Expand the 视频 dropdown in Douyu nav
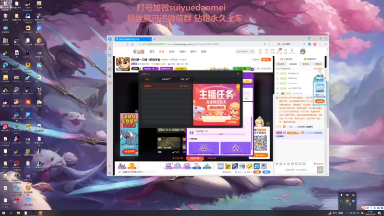Viewport: 384px width, 216px height. (183, 52)
